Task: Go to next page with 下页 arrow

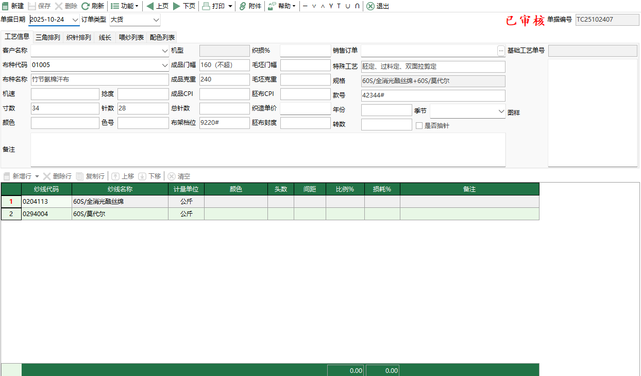Action: click(177, 6)
